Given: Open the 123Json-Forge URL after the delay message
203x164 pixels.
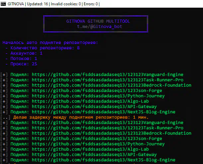Looking at the screenshot, I should pos(97,139).
